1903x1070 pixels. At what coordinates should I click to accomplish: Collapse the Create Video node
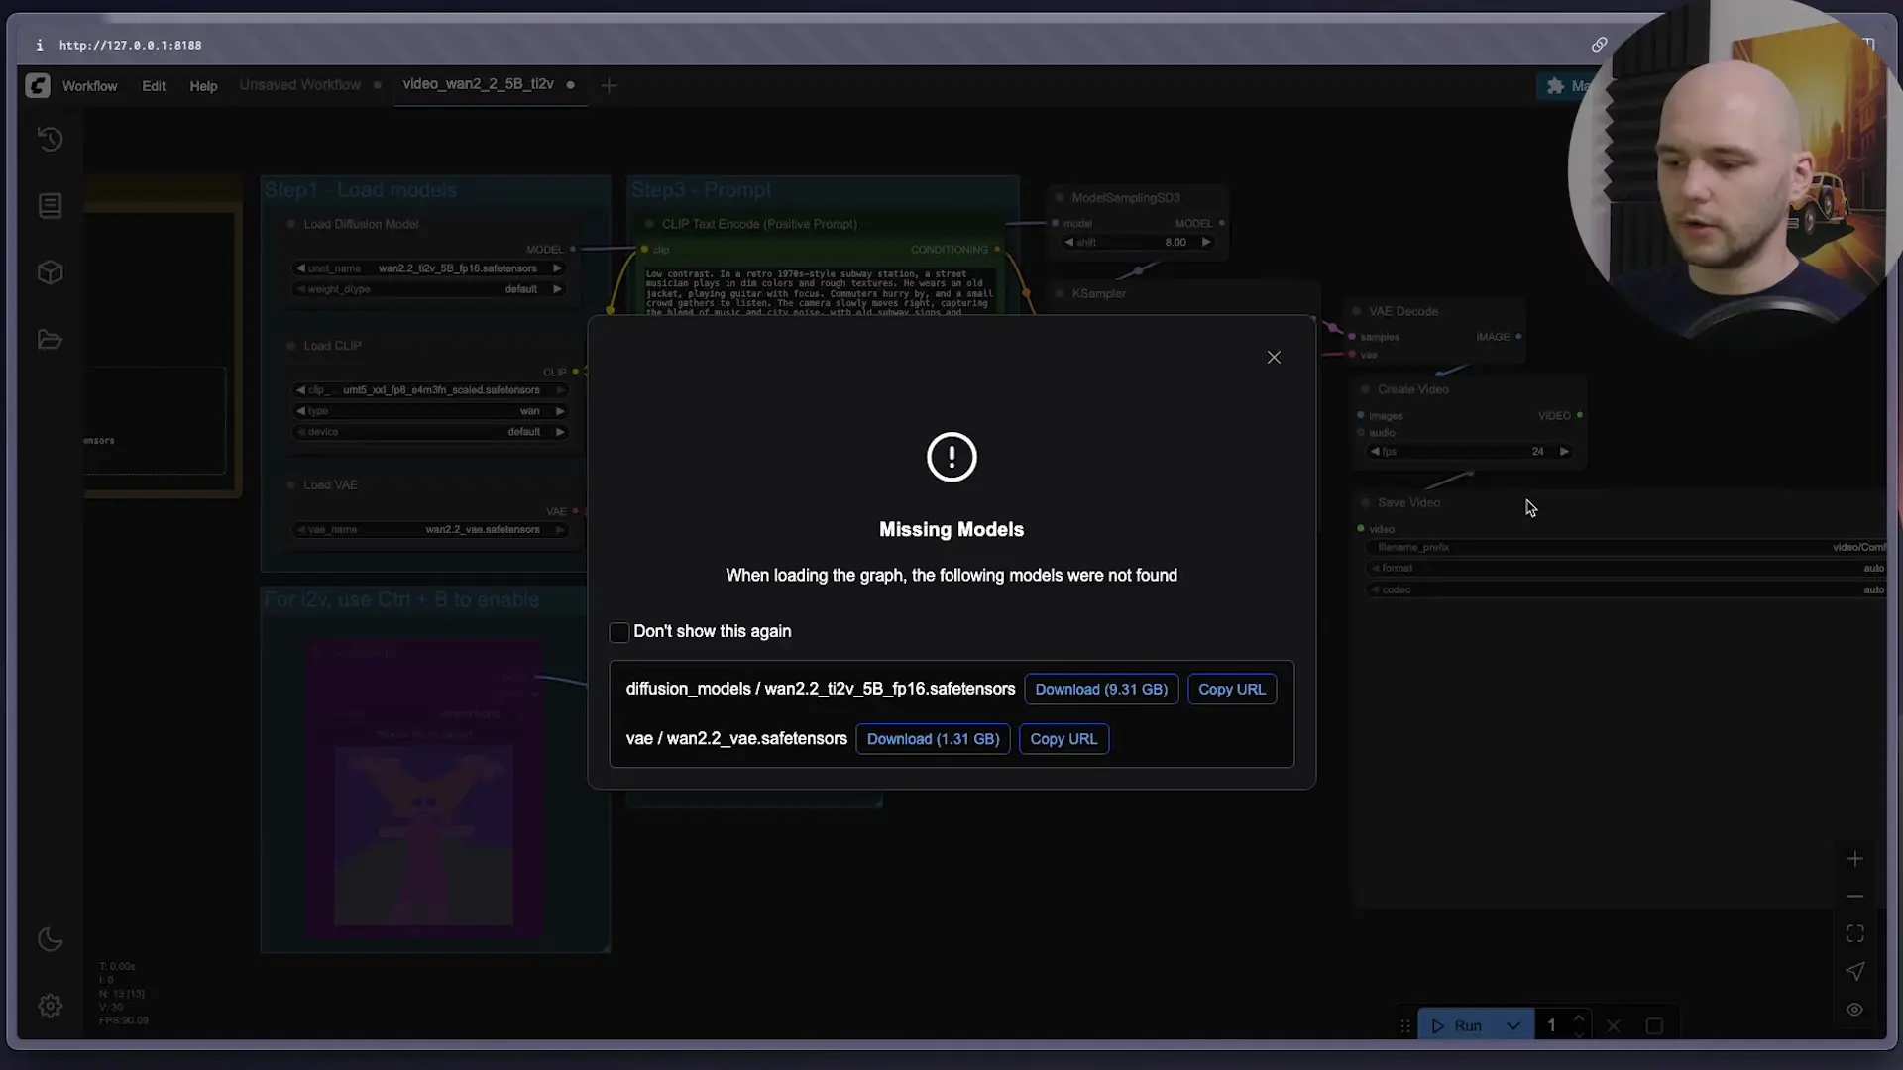[x=1365, y=389]
